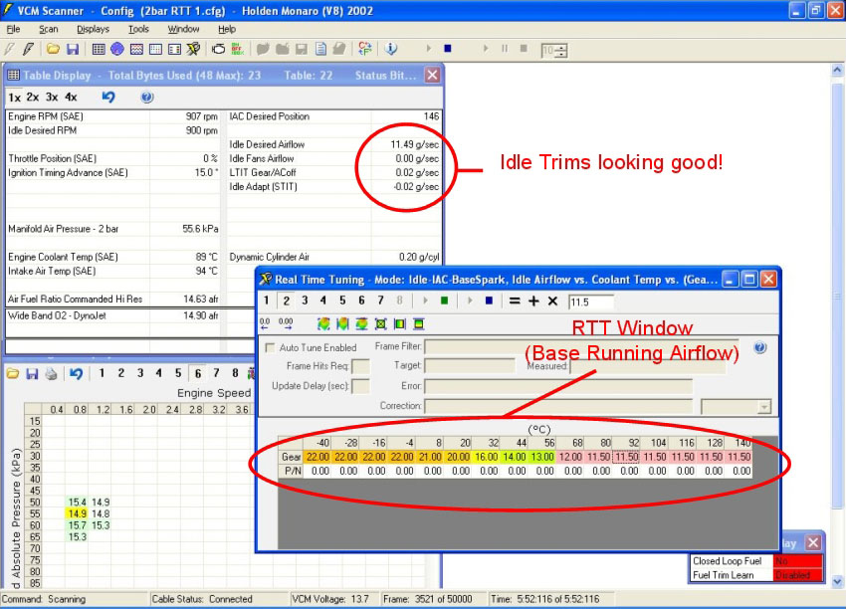Viewport: 846px width, 609px height.
Task: Select the yellow 14.9 histogram cell
Action: [x=77, y=513]
